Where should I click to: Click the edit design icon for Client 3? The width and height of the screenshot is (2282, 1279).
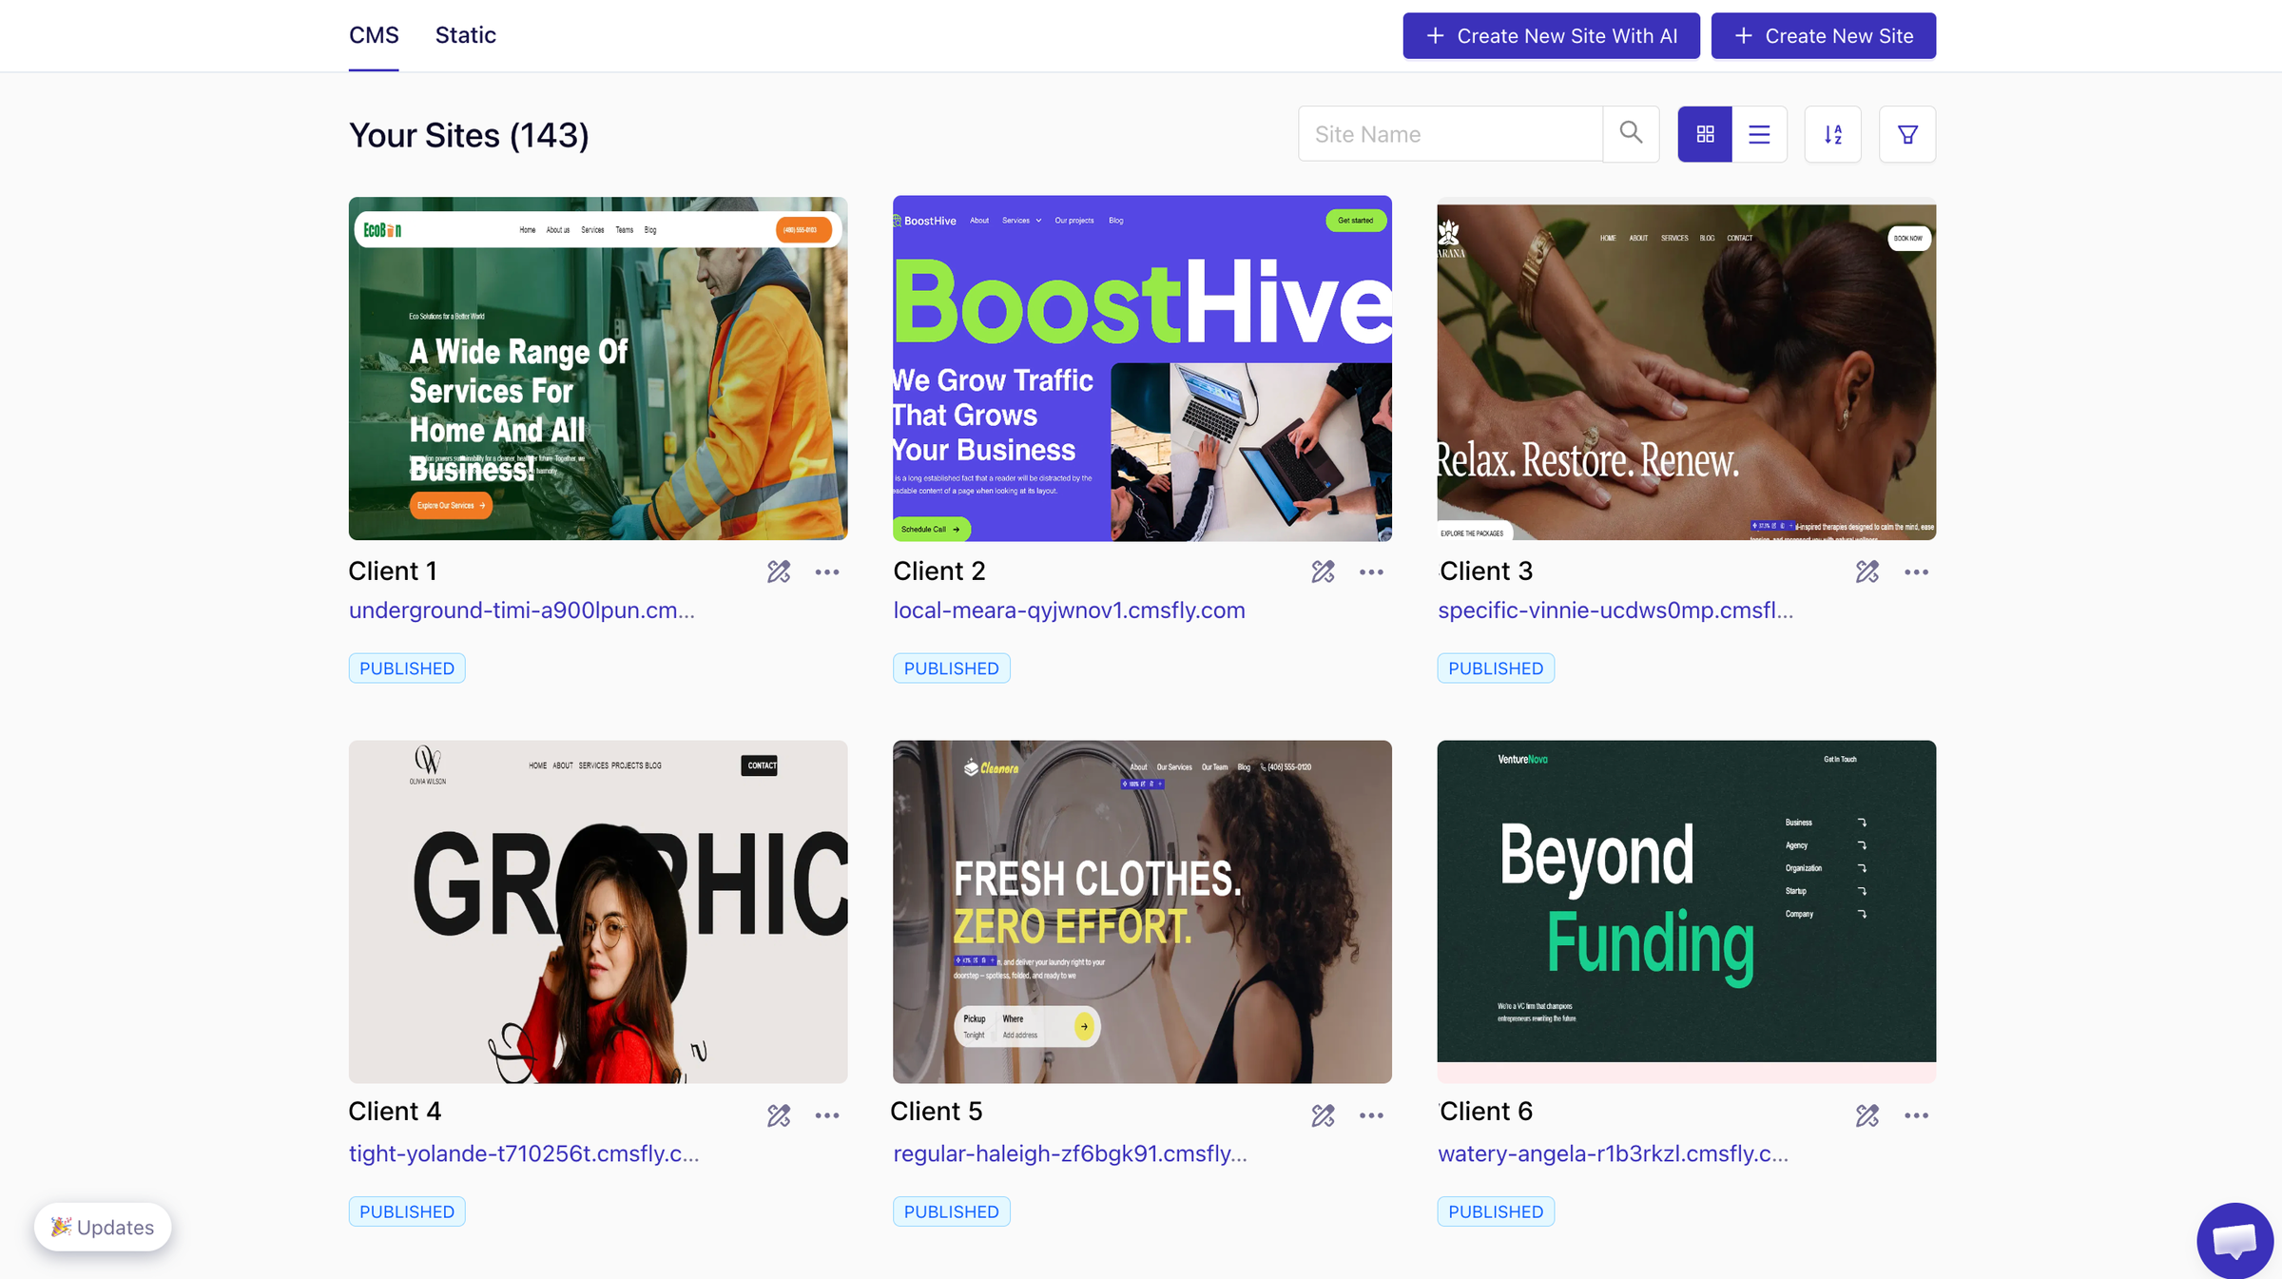click(1866, 572)
